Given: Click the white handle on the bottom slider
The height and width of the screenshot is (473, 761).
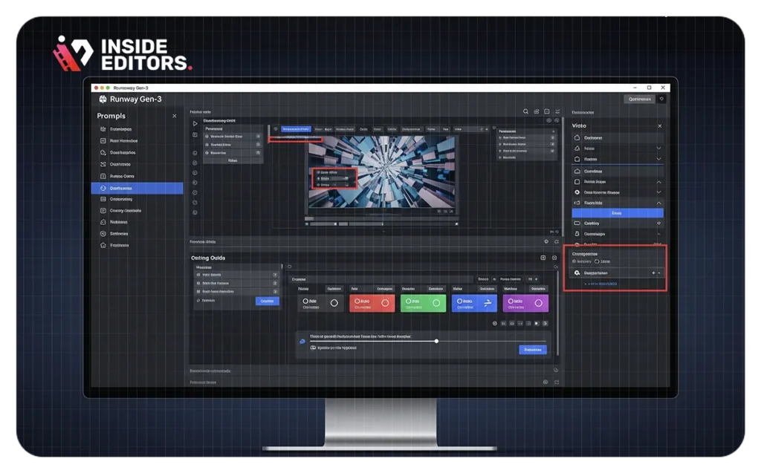Looking at the screenshot, I should coord(437,341).
